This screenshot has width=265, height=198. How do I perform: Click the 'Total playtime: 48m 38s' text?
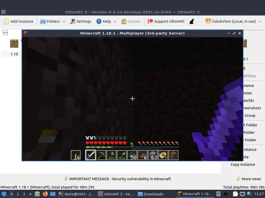pos(244,187)
